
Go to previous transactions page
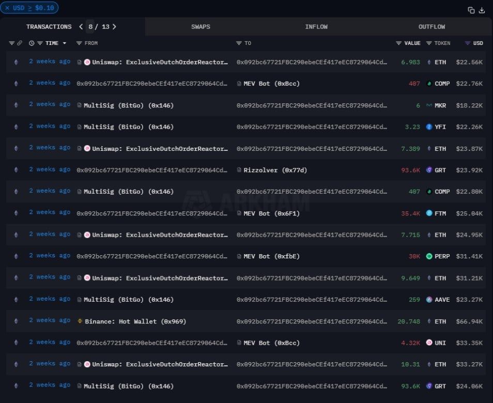click(81, 27)
